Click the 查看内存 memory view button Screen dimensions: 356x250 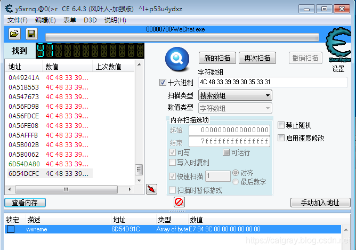pos(25,203)
